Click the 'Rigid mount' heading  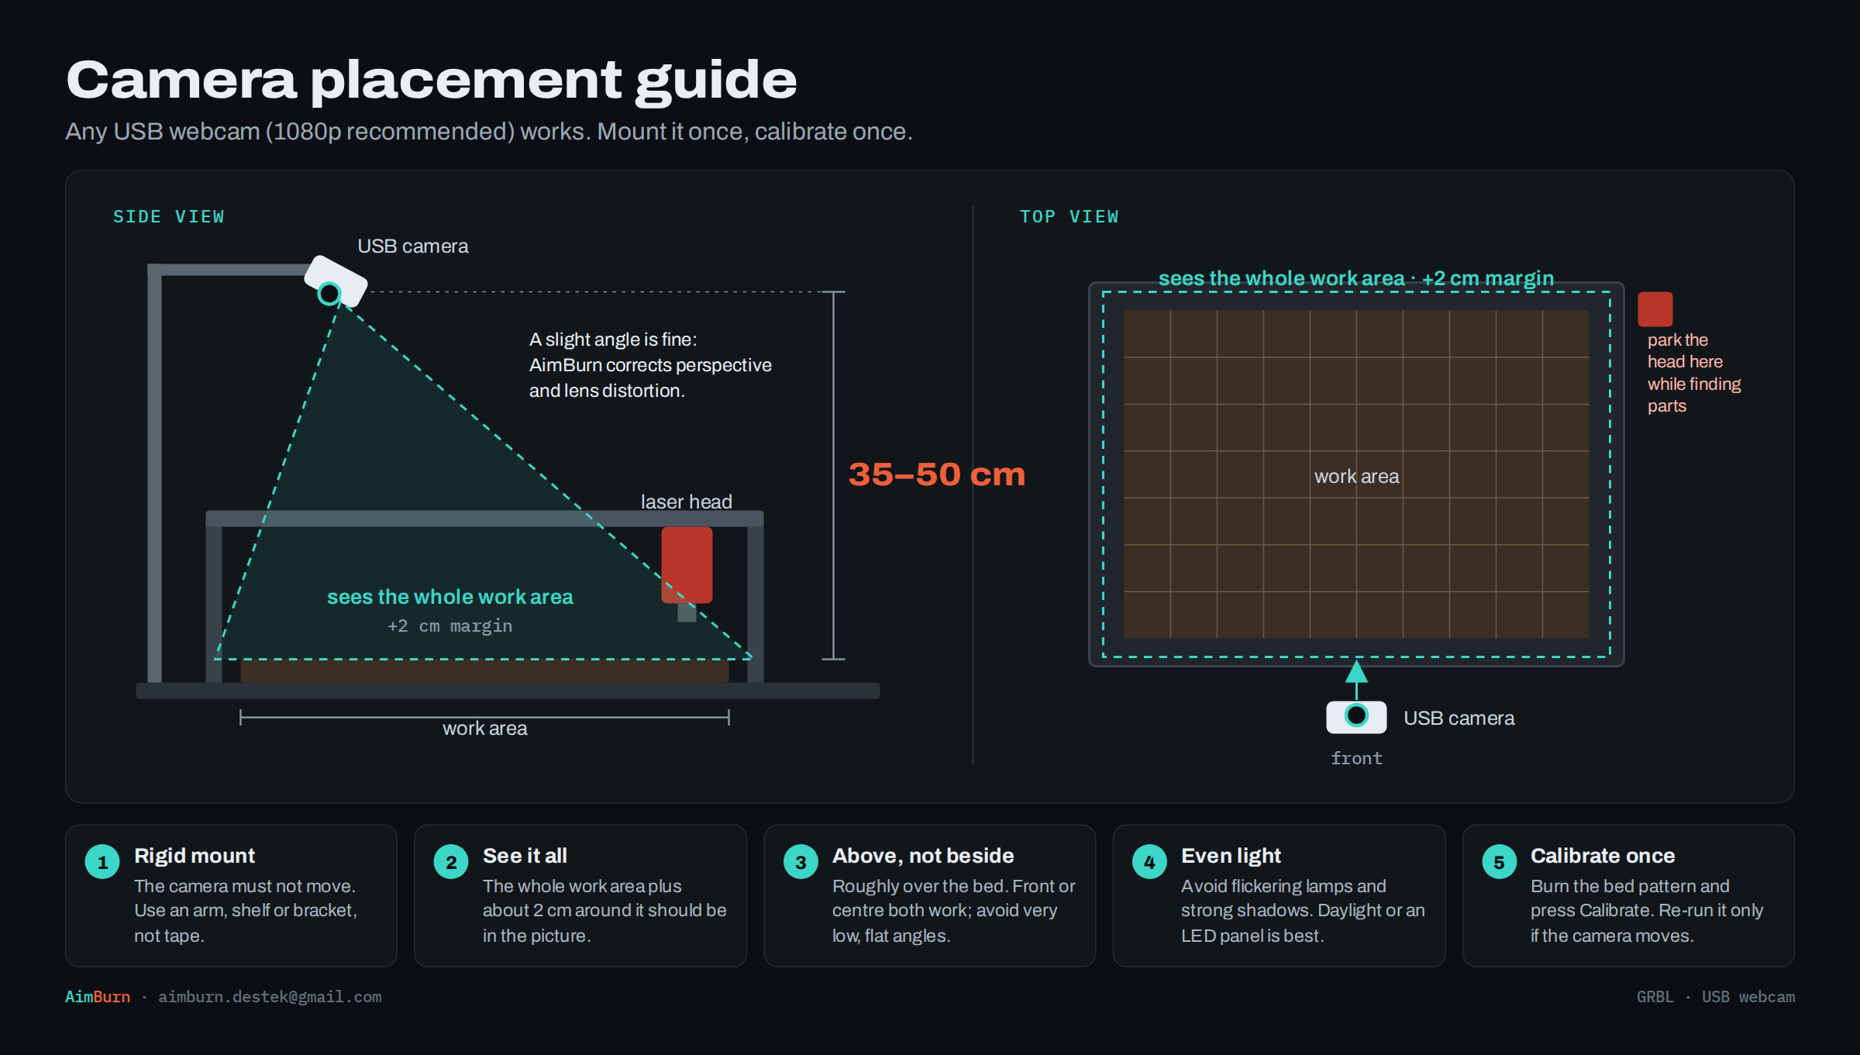click(195, 856)
